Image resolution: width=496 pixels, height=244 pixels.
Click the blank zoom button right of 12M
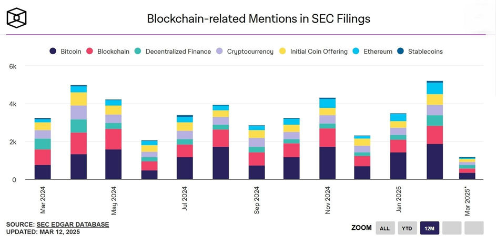452,228
